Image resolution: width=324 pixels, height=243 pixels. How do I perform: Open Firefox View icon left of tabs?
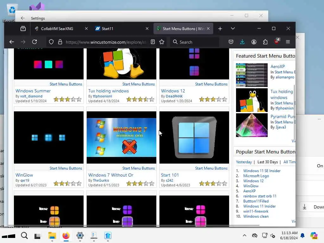pyautogui.click(x=23, y=28)
